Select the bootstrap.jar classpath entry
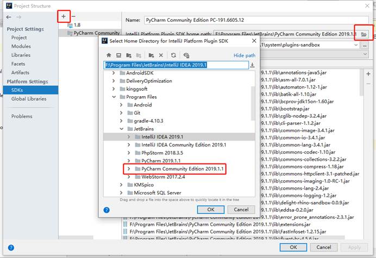 pos(285,109)
